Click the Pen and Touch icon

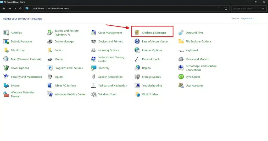pyautogui.click(x=137, y=59)
